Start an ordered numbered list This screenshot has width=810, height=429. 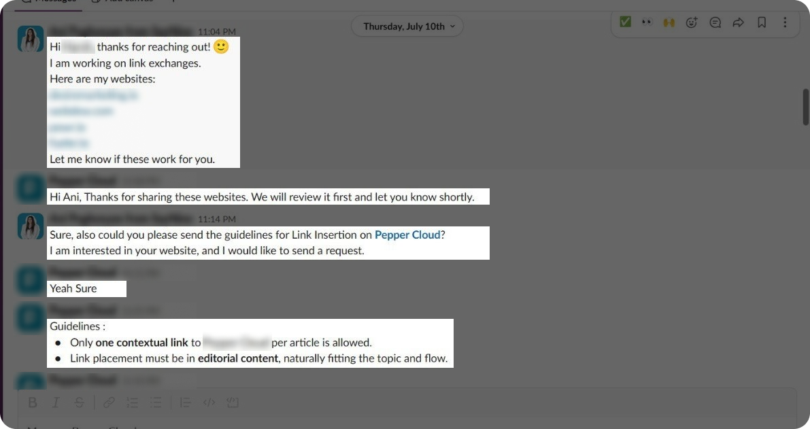coord(132,402)
